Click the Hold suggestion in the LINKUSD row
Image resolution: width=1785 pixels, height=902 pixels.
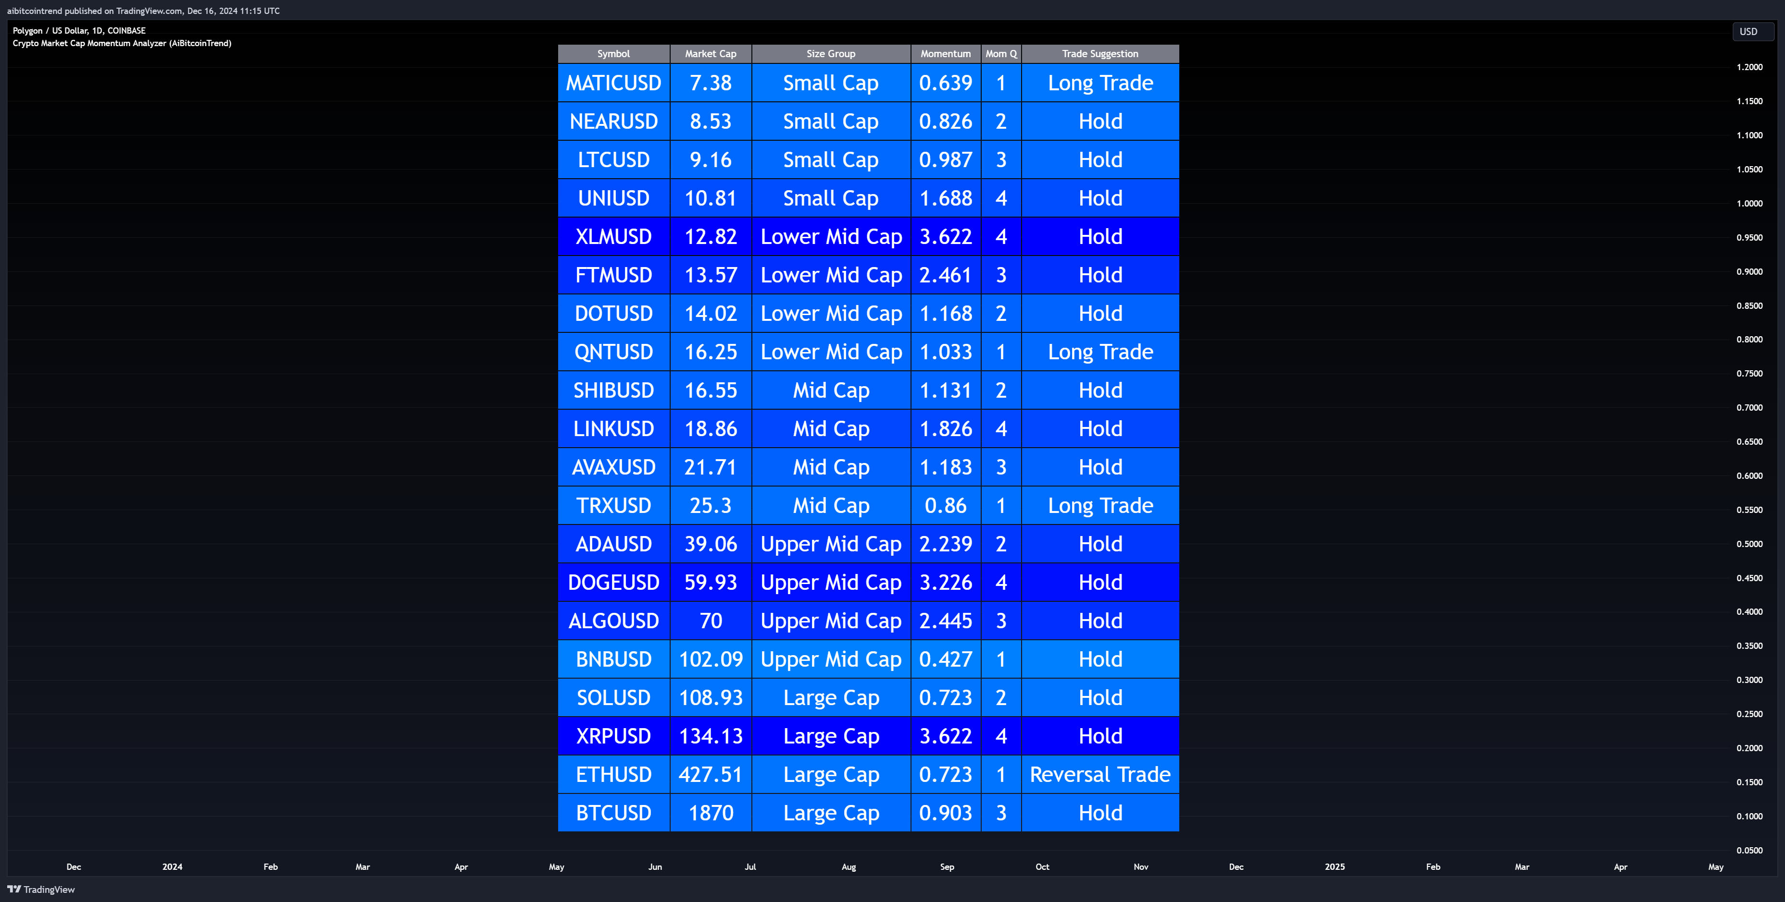click(1100, 428)
